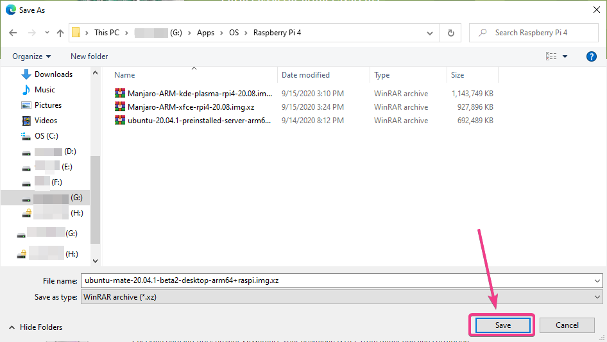Close the Save As dialog
Viewport: 607px width, 342px height.
[x=597, y=10]
